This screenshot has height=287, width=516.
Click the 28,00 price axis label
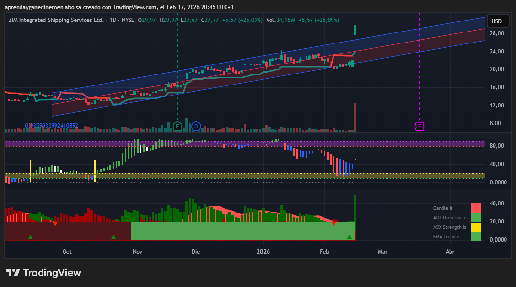[497, 33]
